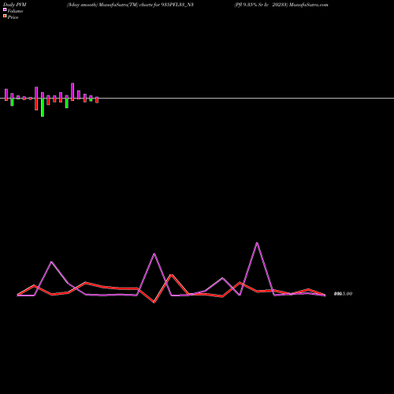Click the longest green downward bar
Viewport: 394px width, 394px height.
(x=43, y=107)
